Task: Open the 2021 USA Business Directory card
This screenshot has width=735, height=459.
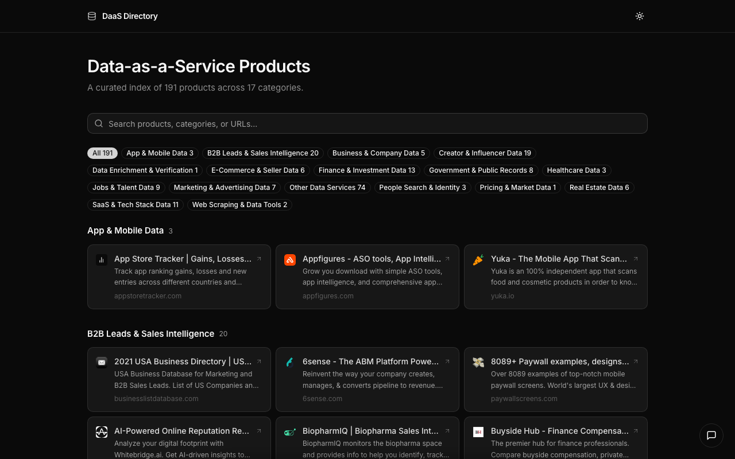Action: coord(179,379)
